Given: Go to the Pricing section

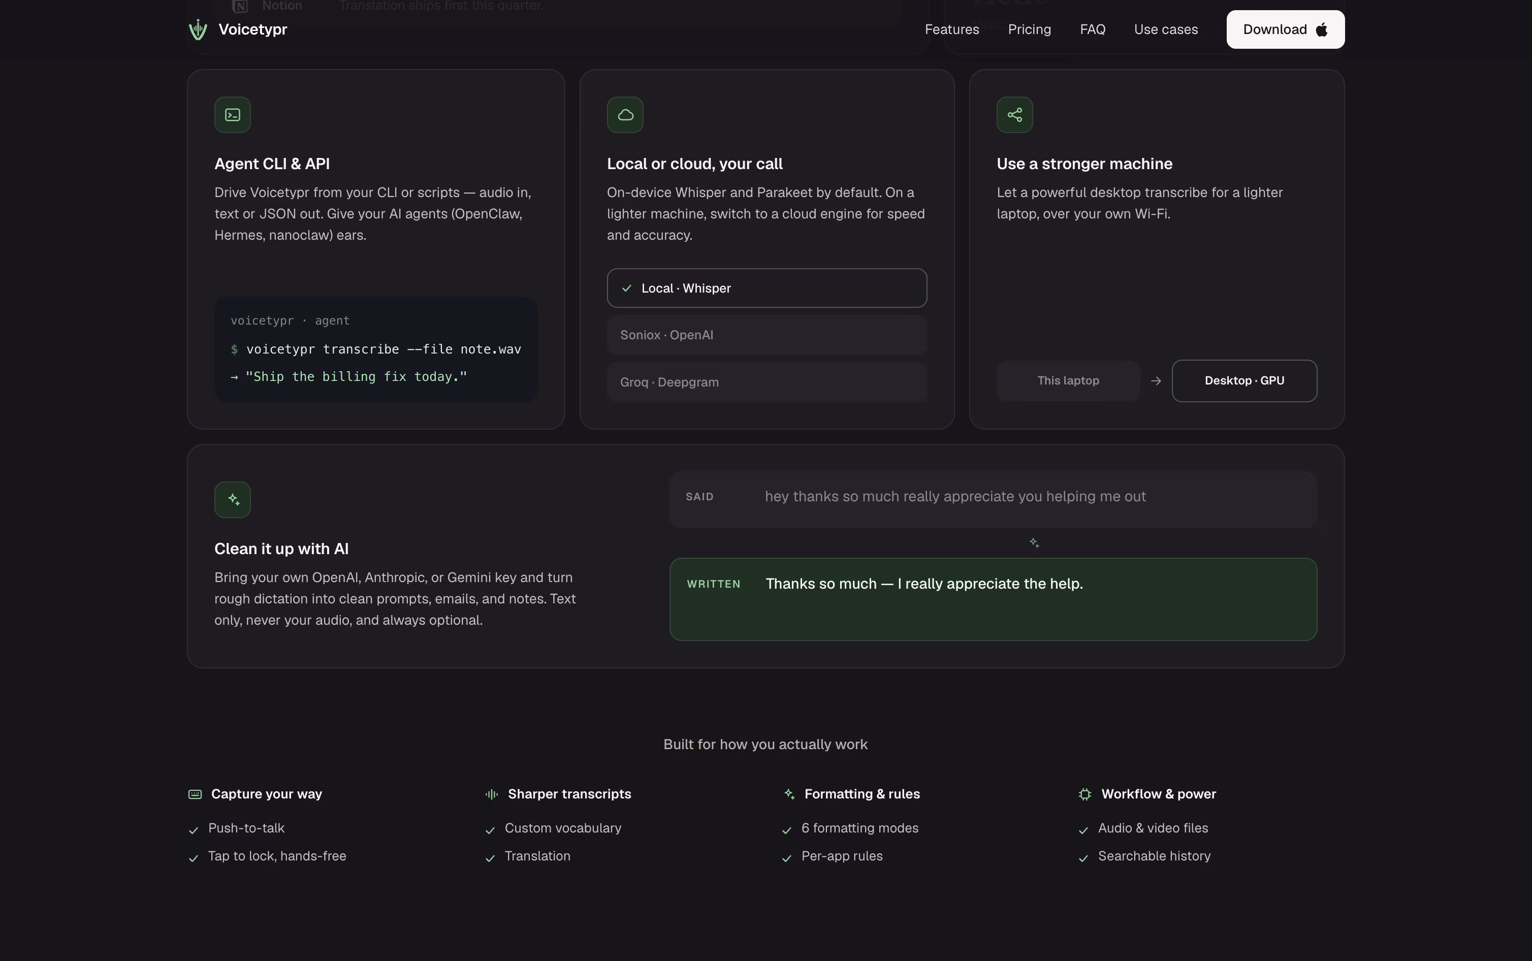Looking at the screenshot, I should tap(1030, 29).
